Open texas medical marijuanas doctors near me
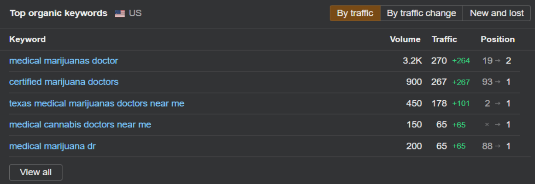 pyautogui.click(x=97, y=103)
